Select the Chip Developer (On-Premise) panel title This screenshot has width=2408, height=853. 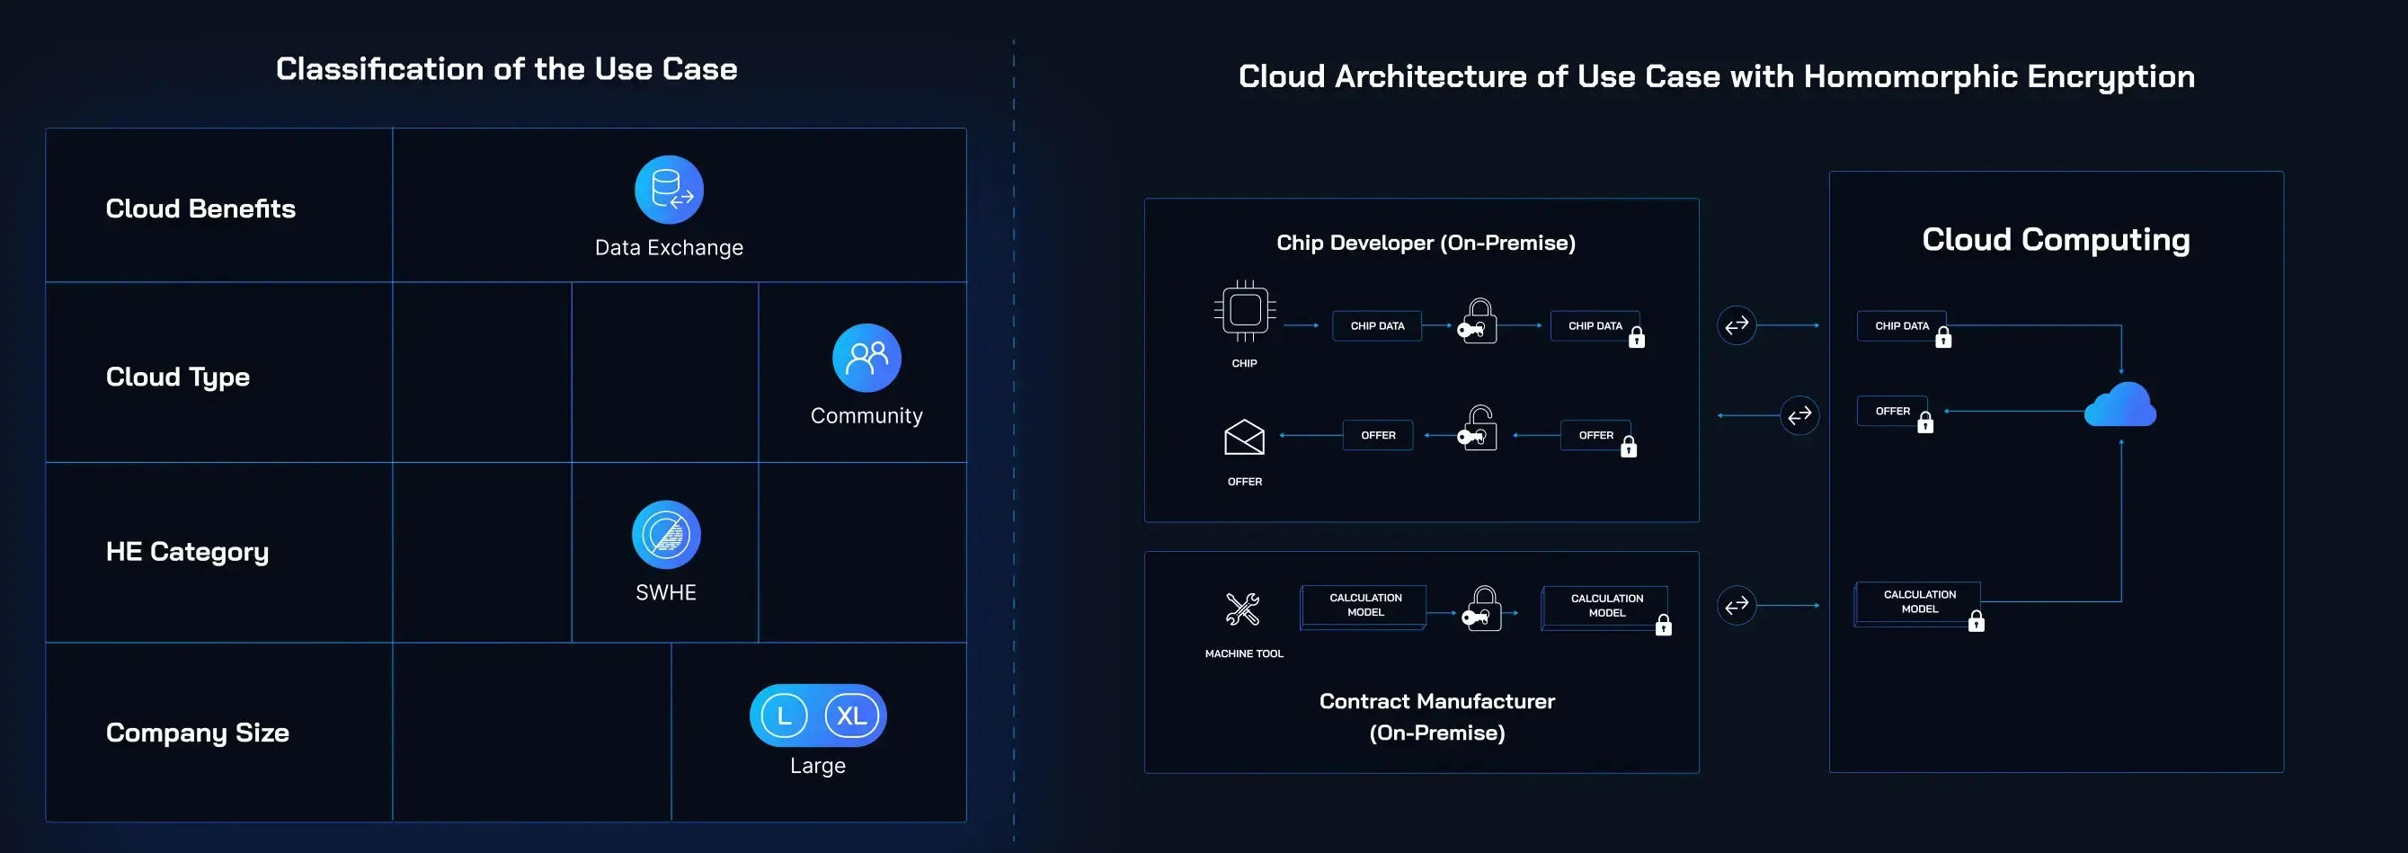[x=1426, y=242]
